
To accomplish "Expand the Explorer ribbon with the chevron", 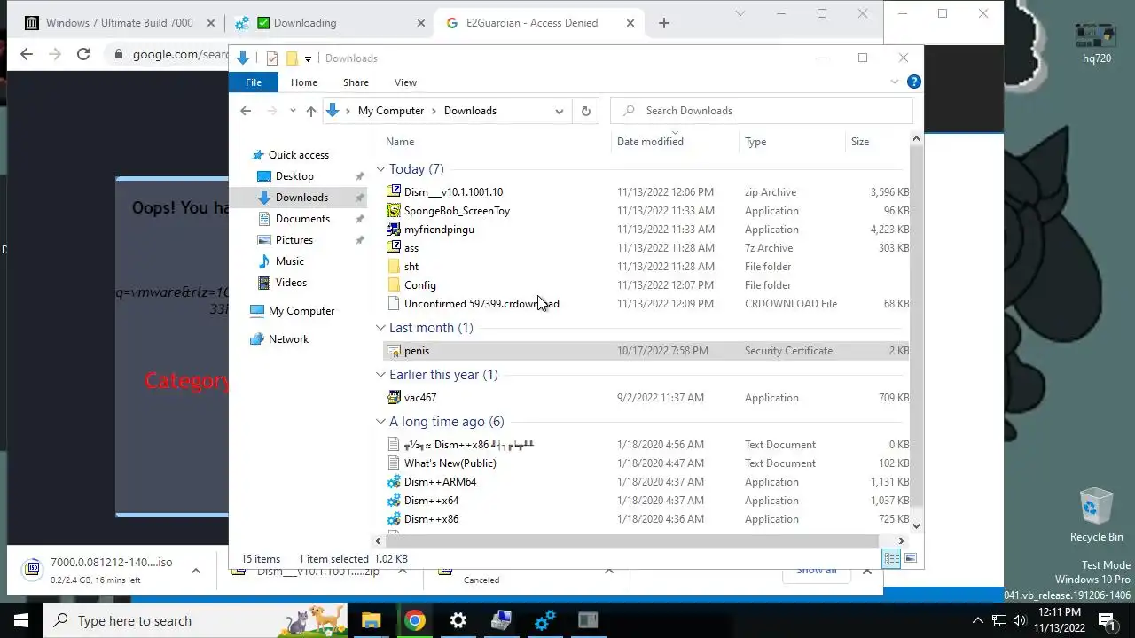I will click(895, 82).
